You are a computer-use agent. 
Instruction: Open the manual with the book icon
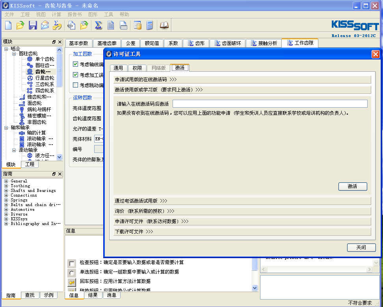(164, 25)
